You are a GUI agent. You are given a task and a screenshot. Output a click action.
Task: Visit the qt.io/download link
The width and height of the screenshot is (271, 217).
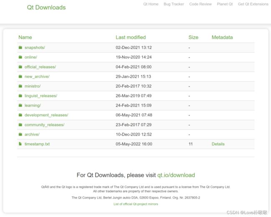point(176,175)
